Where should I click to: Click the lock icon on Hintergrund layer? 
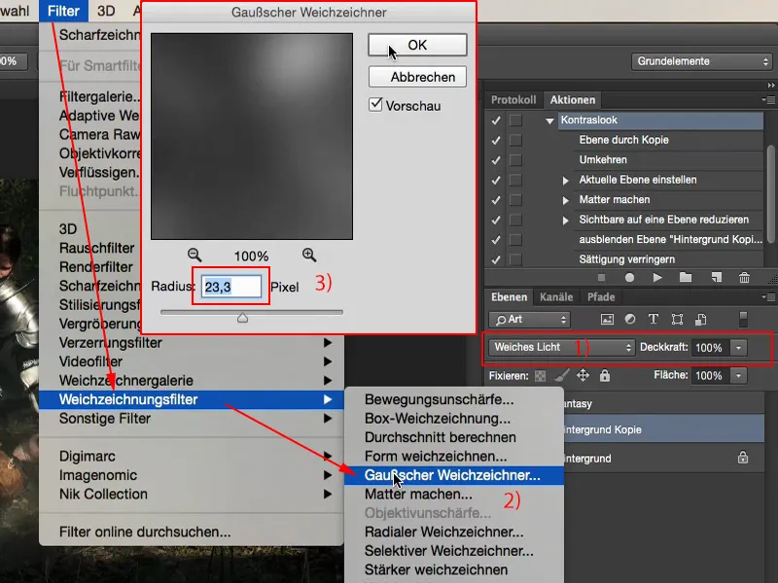click(742, 457)
